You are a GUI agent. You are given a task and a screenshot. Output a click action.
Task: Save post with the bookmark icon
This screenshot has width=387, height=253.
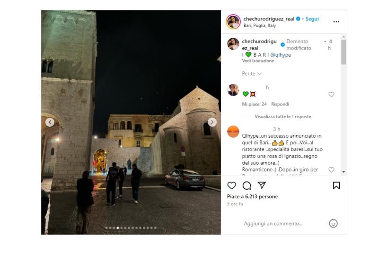pos(336,185)
